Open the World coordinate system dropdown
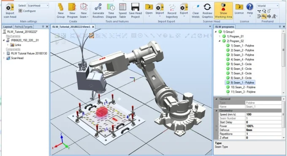The width and height of the screenshot is (287, 156). click(268, 5)
